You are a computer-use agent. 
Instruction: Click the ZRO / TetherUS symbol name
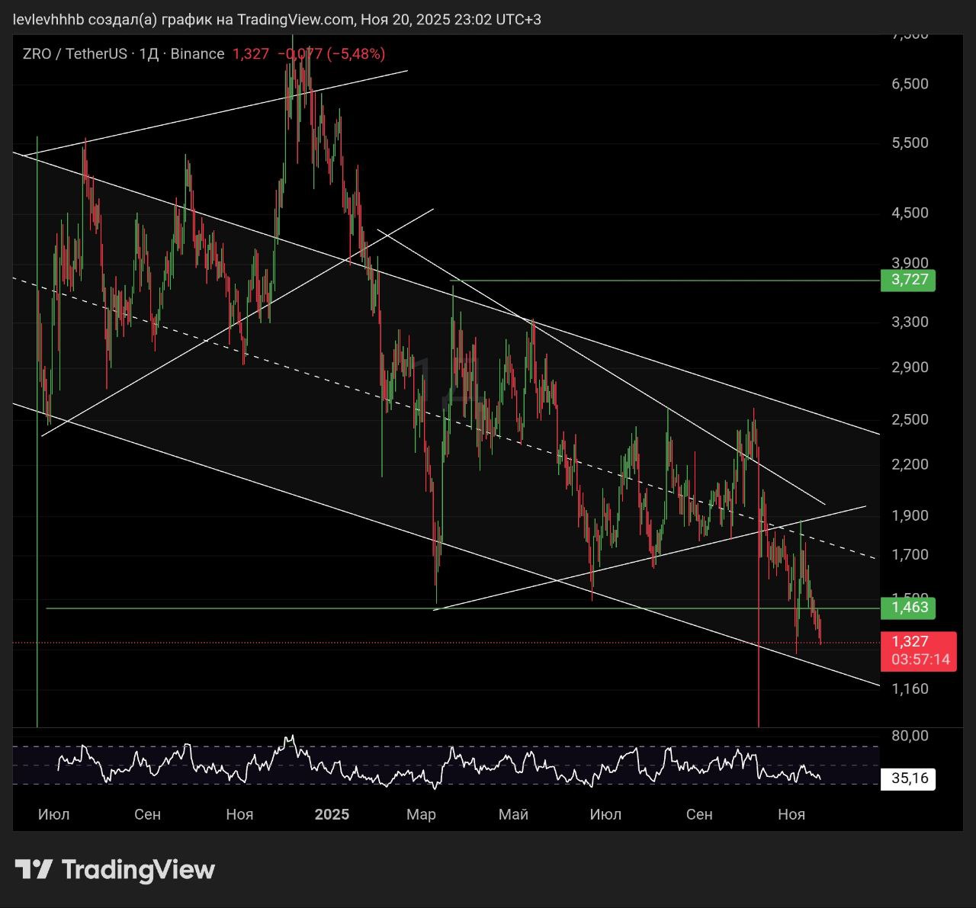click(x=75, y=54)
